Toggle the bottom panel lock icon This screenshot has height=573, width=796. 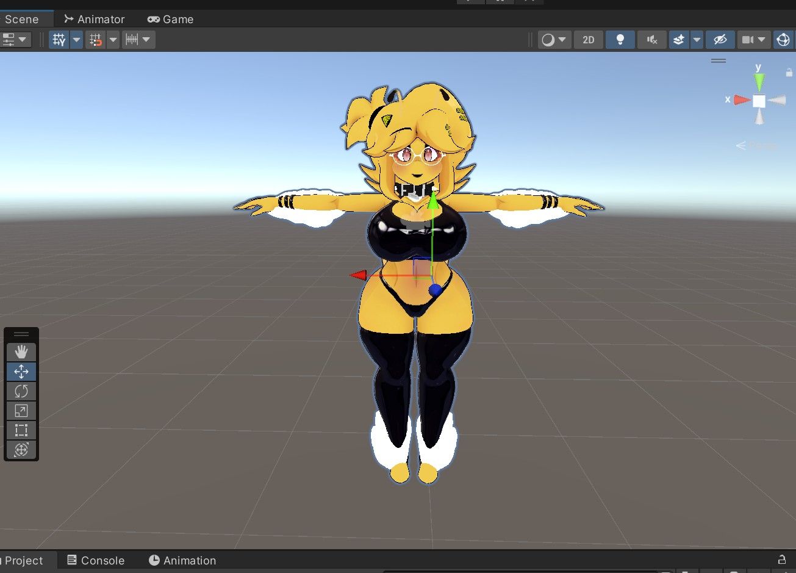[x=782, y=560]
